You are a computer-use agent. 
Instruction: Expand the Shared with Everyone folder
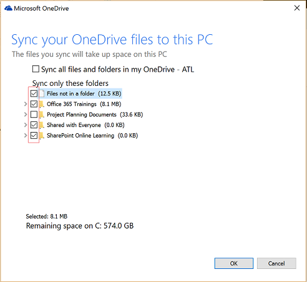26,125
